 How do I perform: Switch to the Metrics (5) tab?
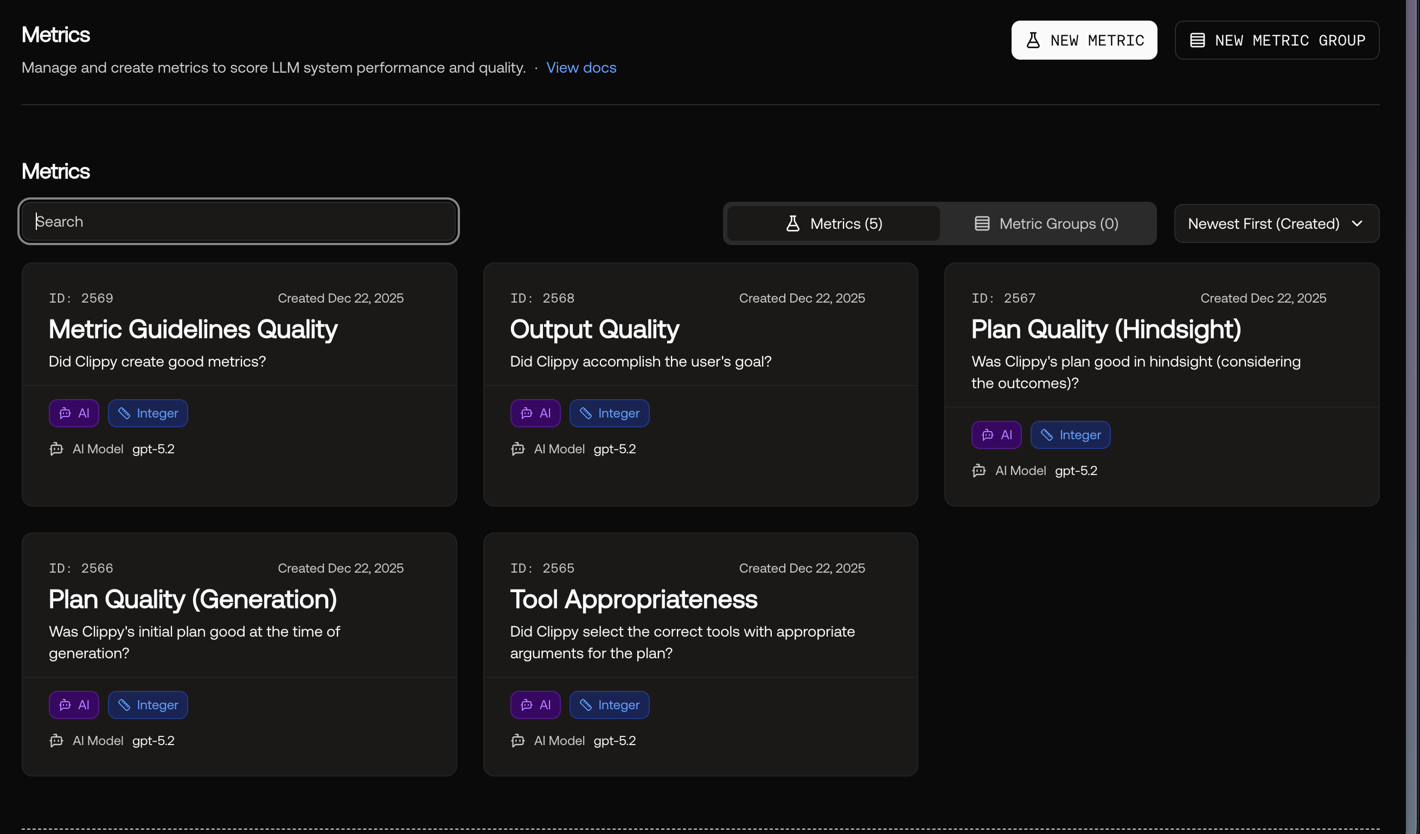pyautogui.click(x=834, y=224)
